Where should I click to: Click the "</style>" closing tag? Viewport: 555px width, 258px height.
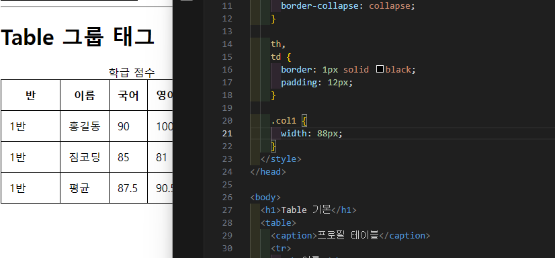click(x=281, y=159)
